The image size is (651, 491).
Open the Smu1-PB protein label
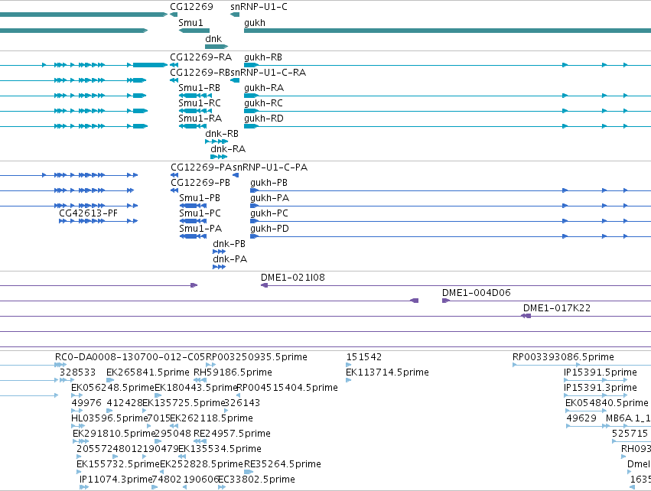(x=200, y=198)
